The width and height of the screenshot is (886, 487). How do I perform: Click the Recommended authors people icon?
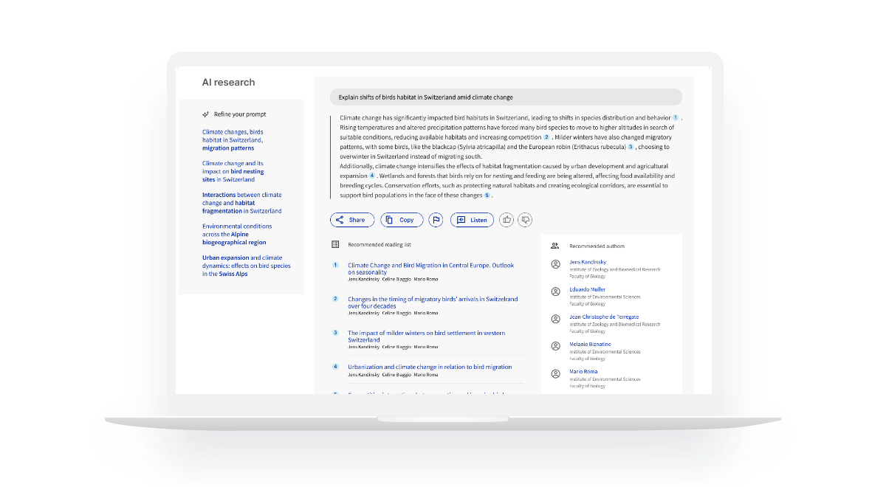[x=555, y=246]
